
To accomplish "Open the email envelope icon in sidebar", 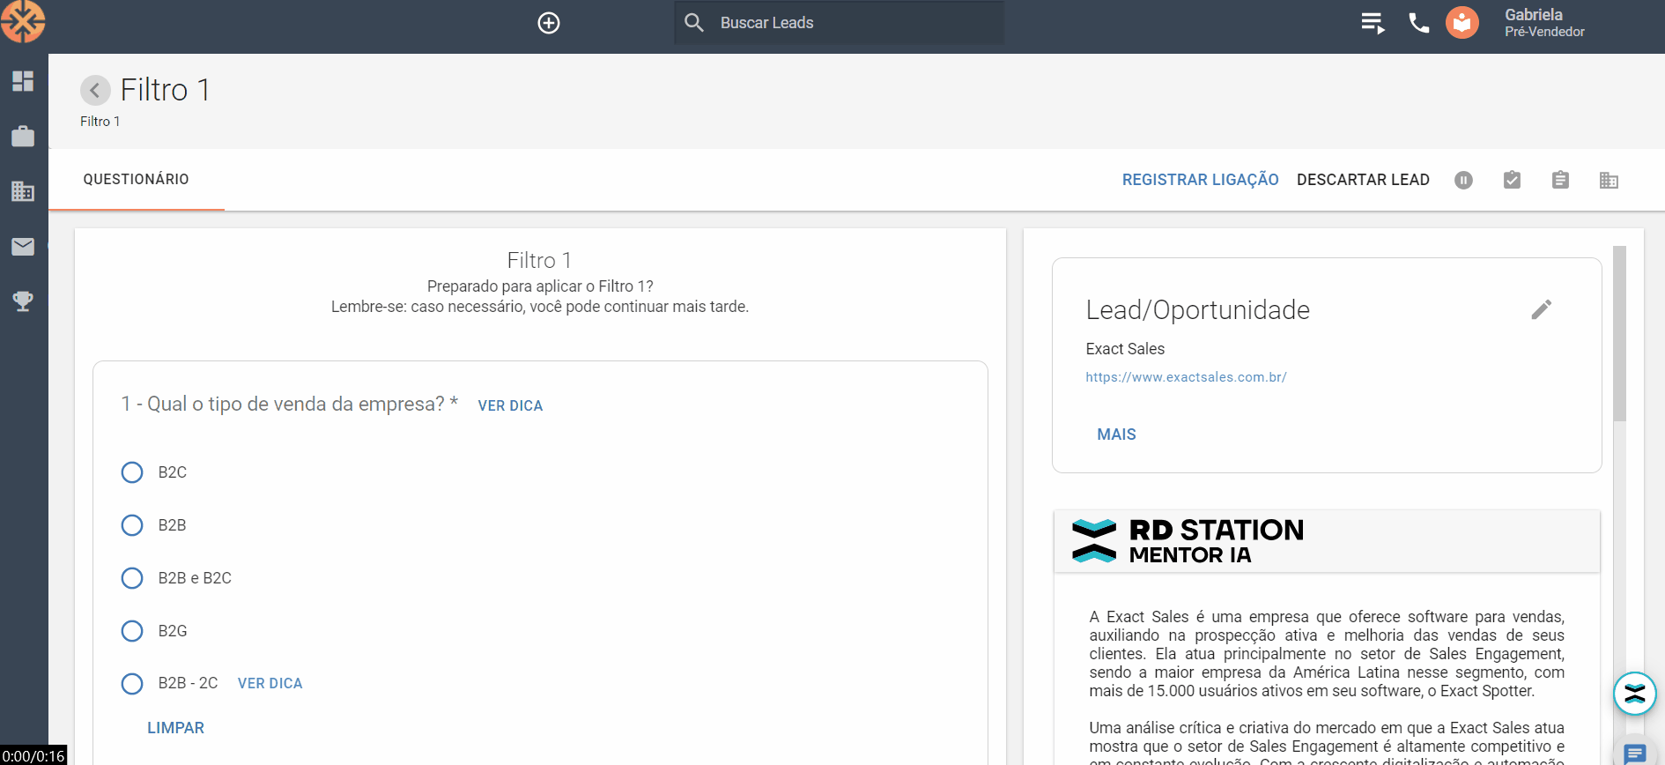I will (x=23, y=247).
